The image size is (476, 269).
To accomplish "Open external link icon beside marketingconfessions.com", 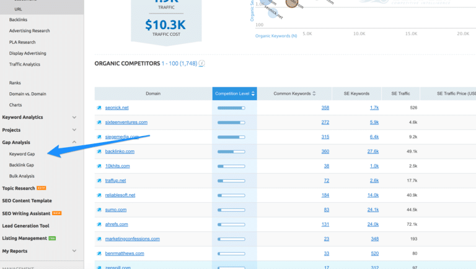I will point(99,239).
